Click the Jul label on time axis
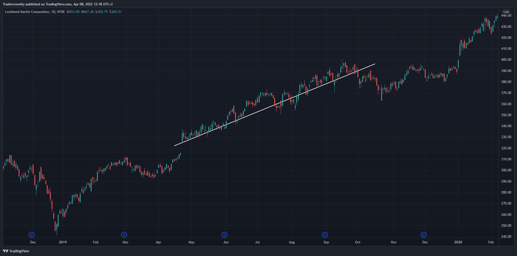This screenshot has height=256, width=517. 257,242
